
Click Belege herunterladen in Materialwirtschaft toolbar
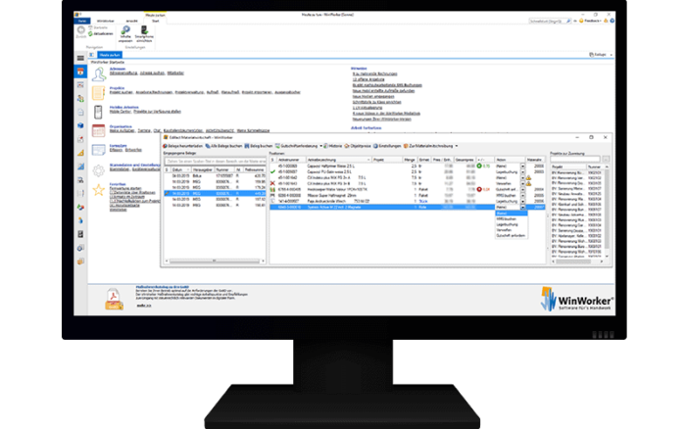click(x=183, y=146)
